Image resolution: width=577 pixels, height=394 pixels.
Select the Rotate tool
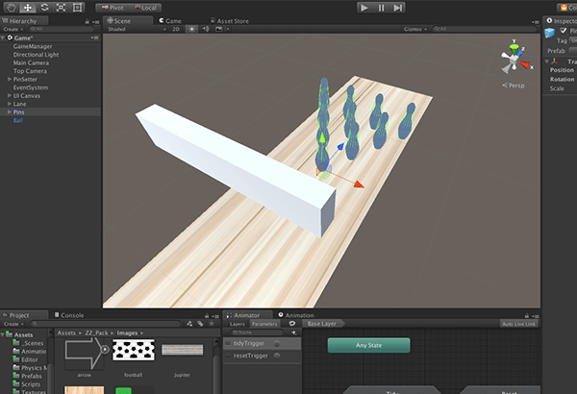(x=44, y=8)
